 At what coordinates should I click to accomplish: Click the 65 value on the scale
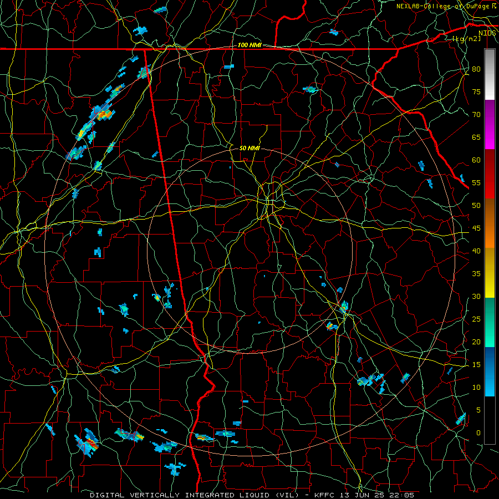476,138
